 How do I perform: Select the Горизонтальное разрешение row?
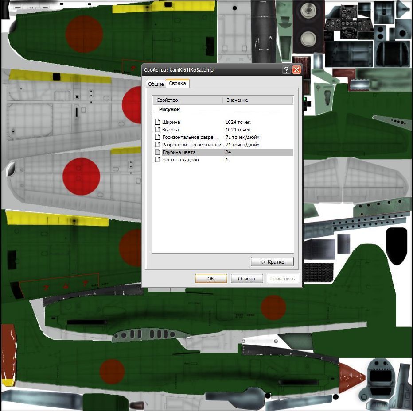[x=223, y=137]
